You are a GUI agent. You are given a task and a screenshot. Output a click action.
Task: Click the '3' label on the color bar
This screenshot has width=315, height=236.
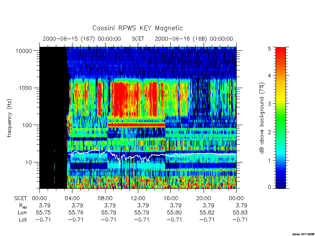pos(269,104)
